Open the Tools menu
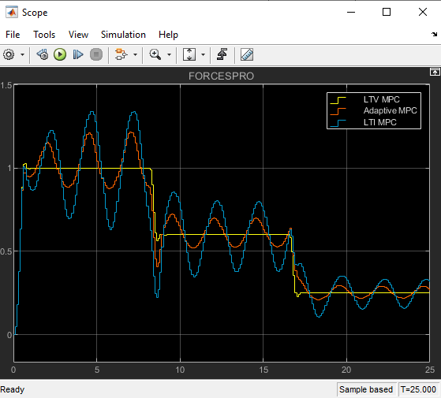Screen dimensions: 441x398 point(44,35)
